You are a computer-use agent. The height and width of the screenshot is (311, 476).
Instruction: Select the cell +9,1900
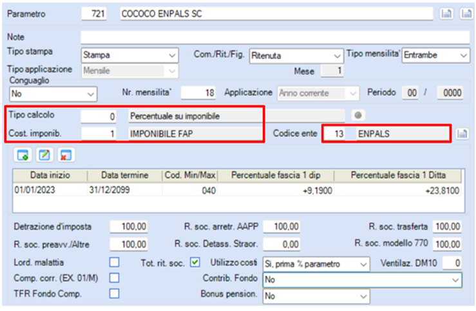click(x=276, y=190)
